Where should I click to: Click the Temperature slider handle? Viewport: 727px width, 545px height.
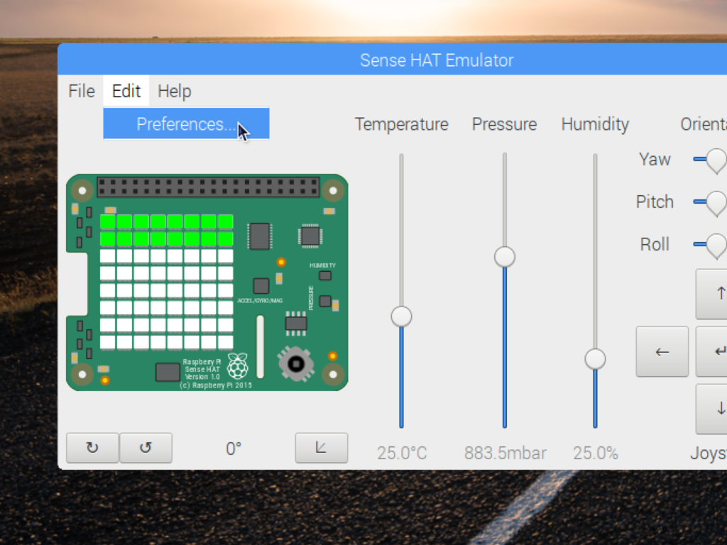[x=402, y=316]
